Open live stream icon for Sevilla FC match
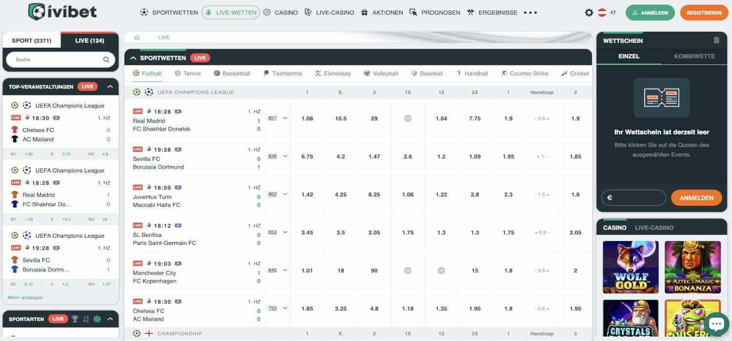Viewport: 732px width, 341px height. [x=178, y=150]
